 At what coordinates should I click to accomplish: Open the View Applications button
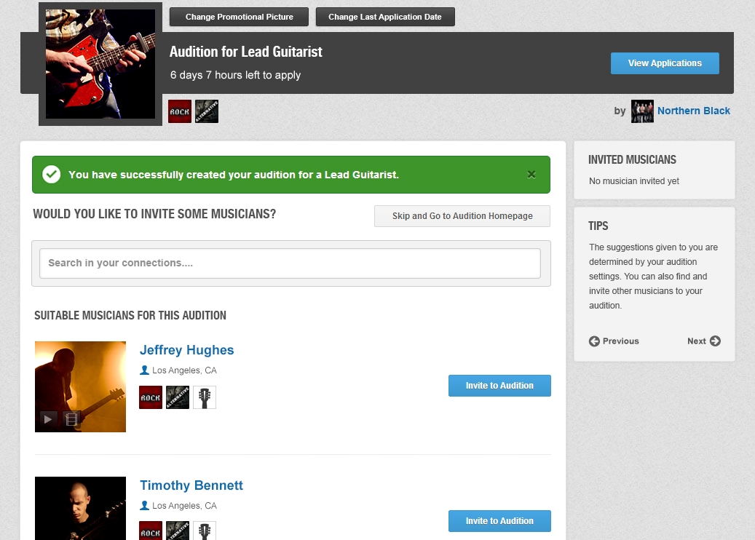click(664, 63)
